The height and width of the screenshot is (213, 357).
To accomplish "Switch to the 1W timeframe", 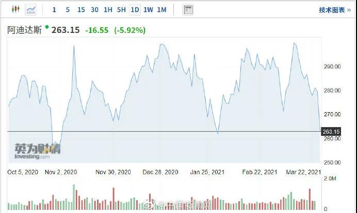I will click(x=148, y=10).
